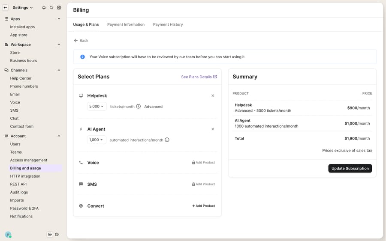This screenshot has height=241, width=386.
Task: Click automated interactions info icon
Action: click(x=167, y=140)
